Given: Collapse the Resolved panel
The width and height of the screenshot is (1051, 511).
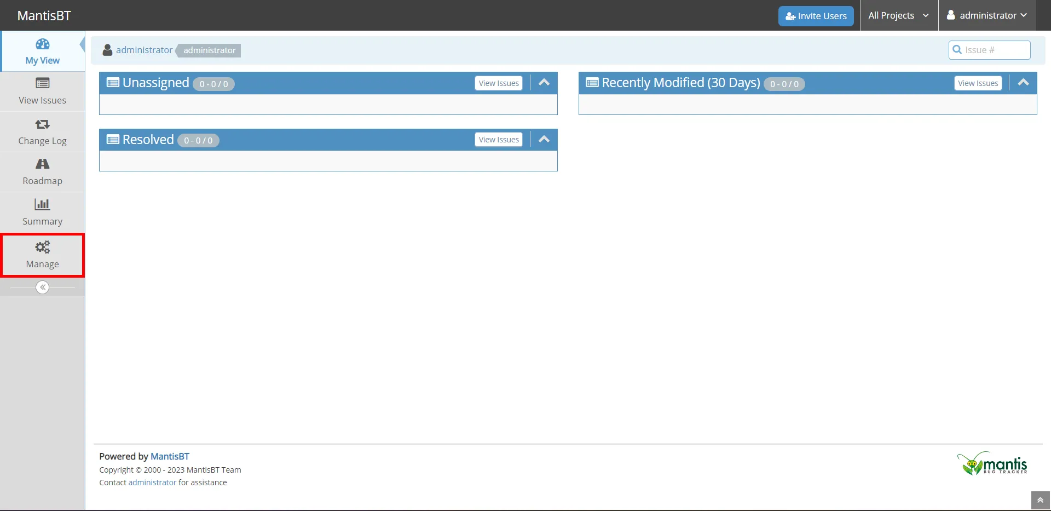Looking at the screenshot, I should (544, 140).
